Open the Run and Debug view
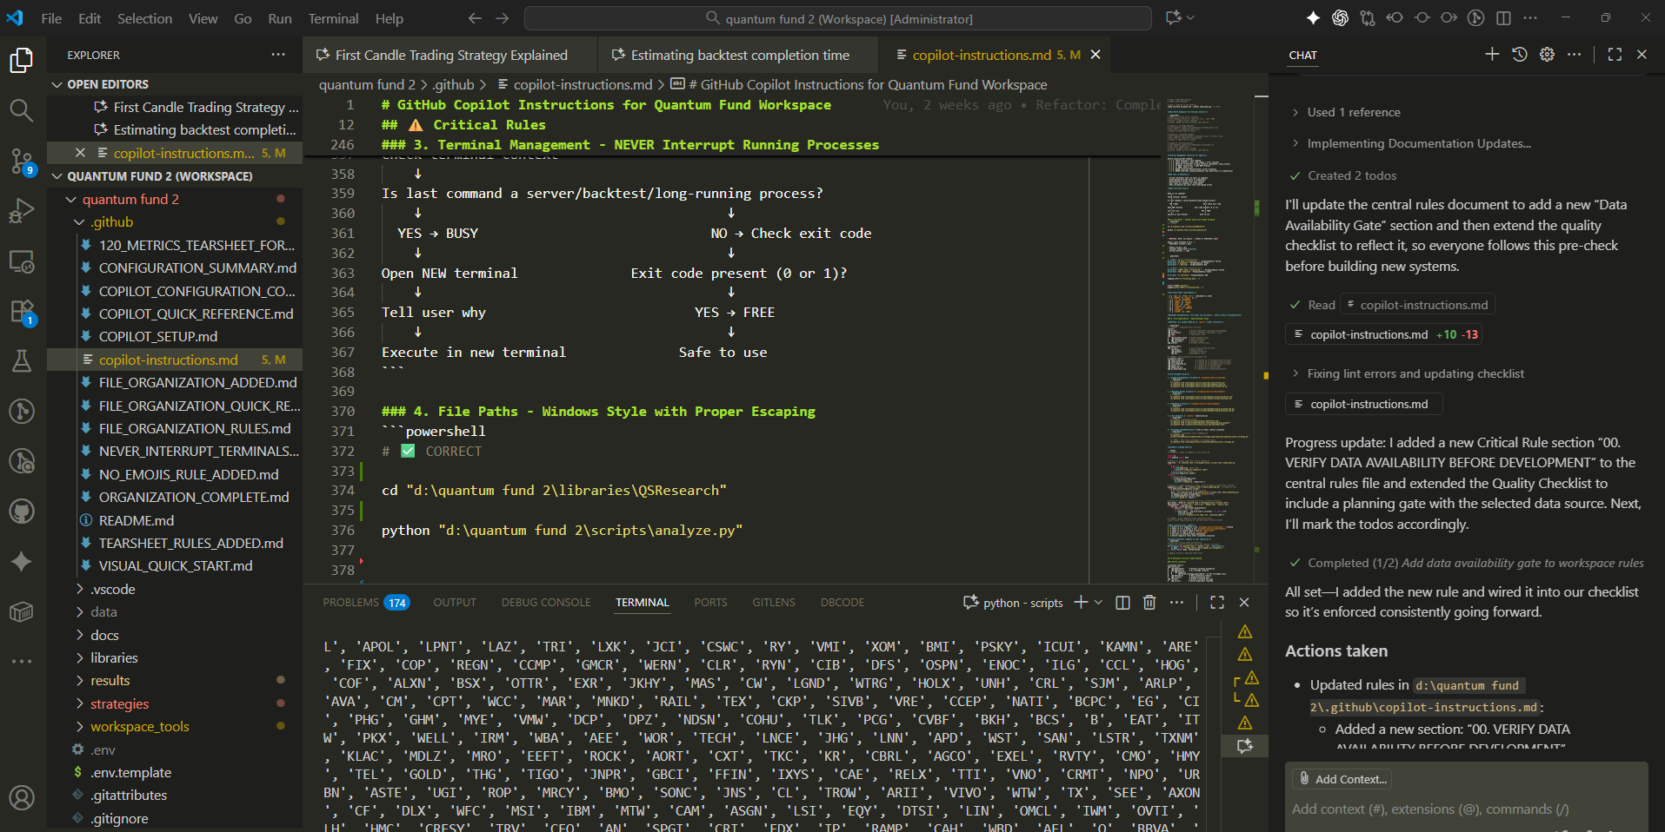The image size is (1665, 832). tap(22, 211)
